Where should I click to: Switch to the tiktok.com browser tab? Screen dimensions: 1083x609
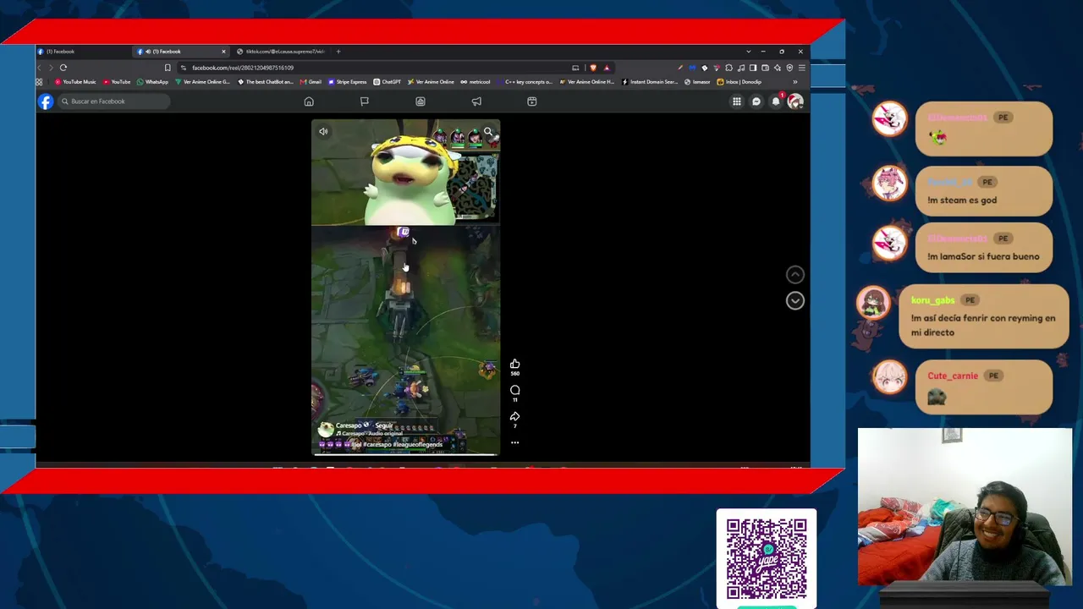click(281, 52)
